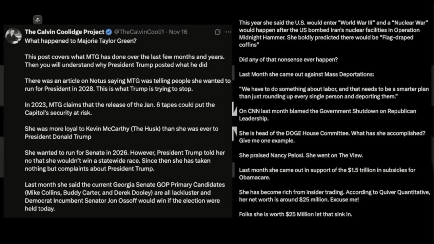
Task: Click the paragraph mentioning the Notus article
Action: tap(127, 85)
